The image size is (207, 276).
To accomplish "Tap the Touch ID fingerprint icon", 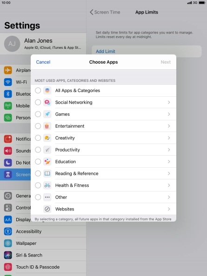I will pos(8,267).
